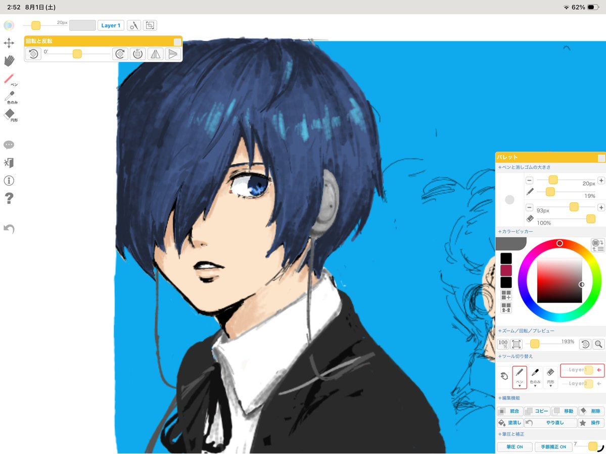This screenshot has width=606, height=454.
Task: Pick the crimson color swatch
Action: (506, 270)
